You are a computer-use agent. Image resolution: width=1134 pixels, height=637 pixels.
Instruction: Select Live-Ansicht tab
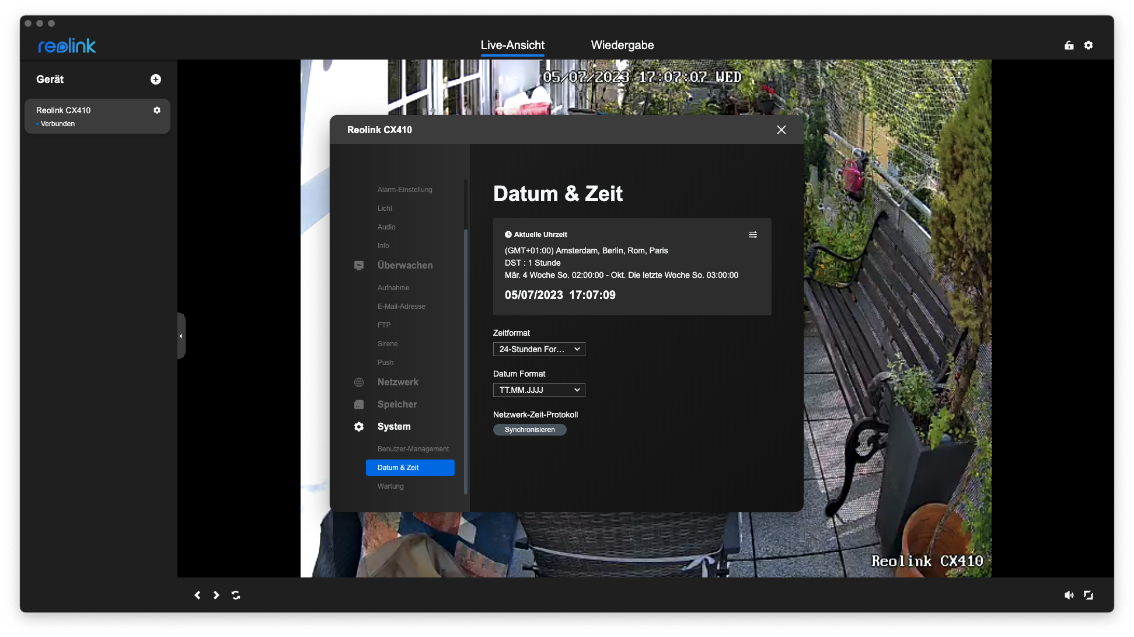(512, 46)
